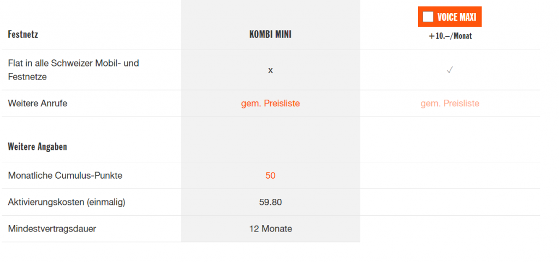Click the orange Voice Maxi label text
Screen dimensions: 559x262
[x=456, y=17]
